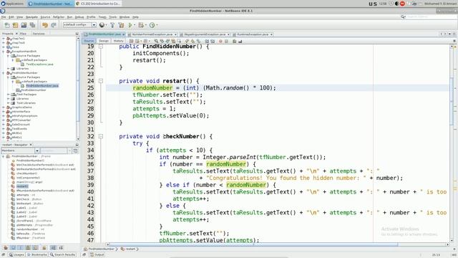Click the US keyboard layout indicator

click(x=373, y=4)
